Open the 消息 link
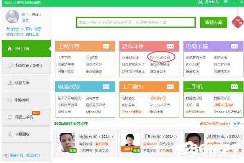 (38, 29)
